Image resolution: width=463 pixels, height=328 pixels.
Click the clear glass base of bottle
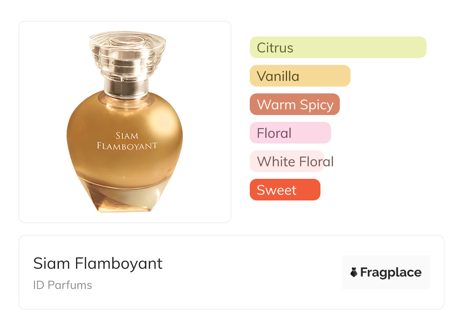tap(125, 197)
